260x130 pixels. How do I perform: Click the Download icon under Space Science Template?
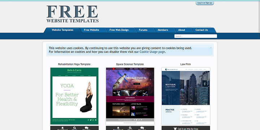click(118, 128)
